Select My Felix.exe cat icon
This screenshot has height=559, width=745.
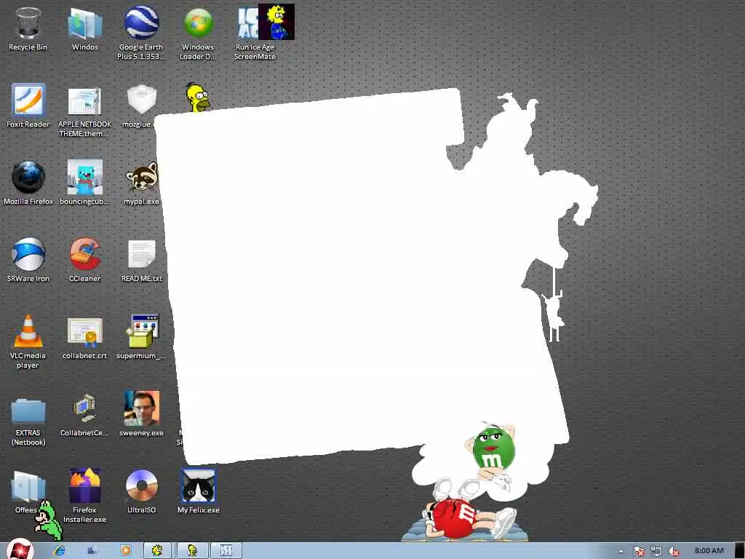pyautogui.click(x=198, y=485)
